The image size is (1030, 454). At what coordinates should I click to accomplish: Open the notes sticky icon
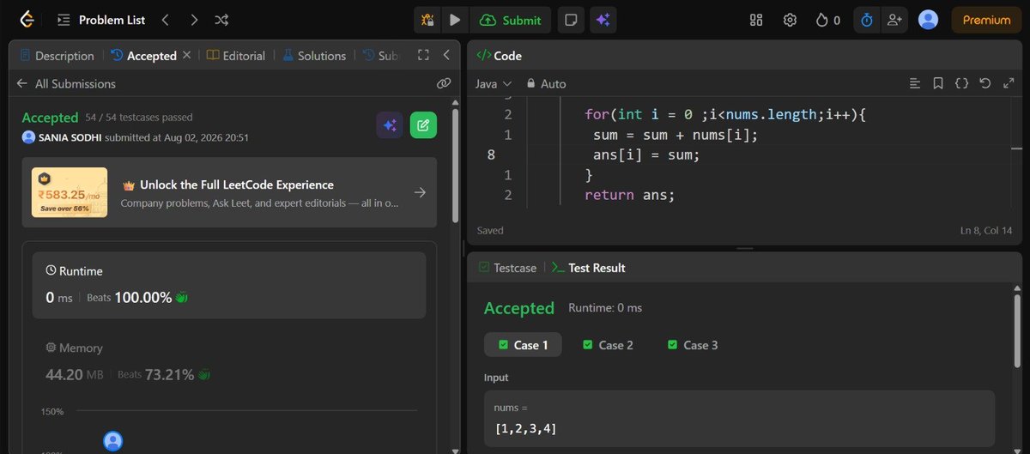pyautogui.click(x=571, y=20)
